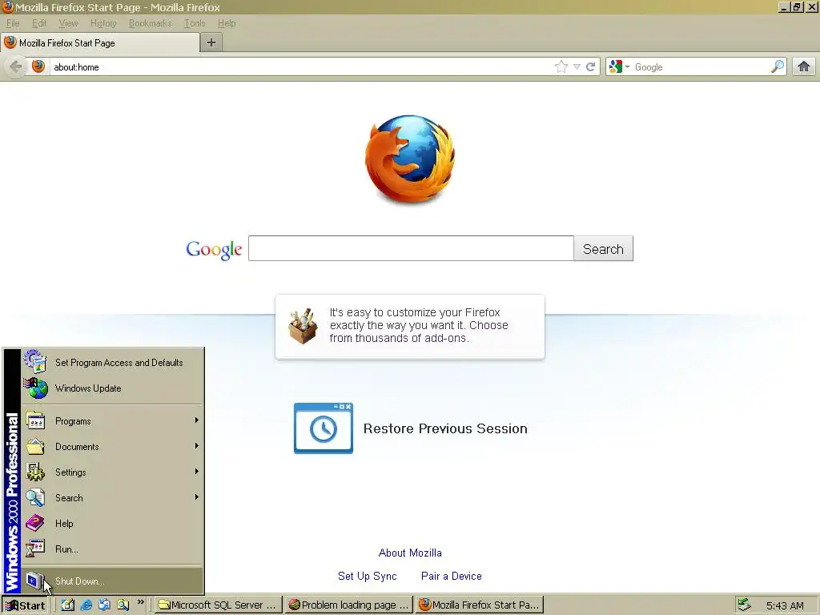Expand the Documents submenu arrow
Image resolution: width=820 pixels, height=615 pixels.
197,446
